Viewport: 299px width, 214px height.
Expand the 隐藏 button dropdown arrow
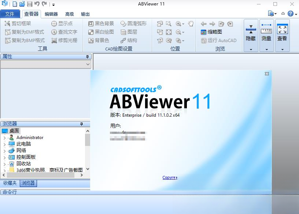click(251, 49)
